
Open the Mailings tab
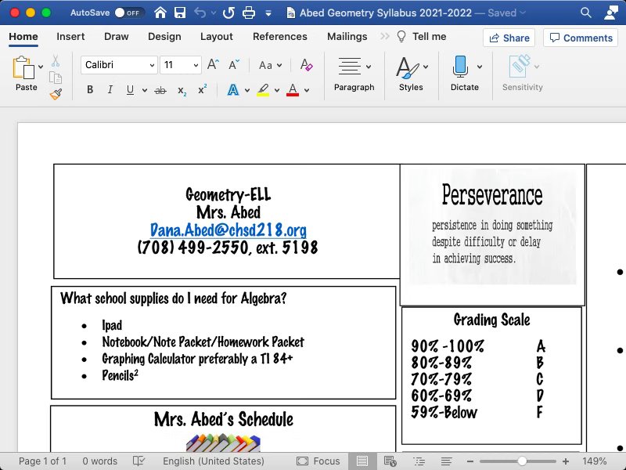[347, 36]
